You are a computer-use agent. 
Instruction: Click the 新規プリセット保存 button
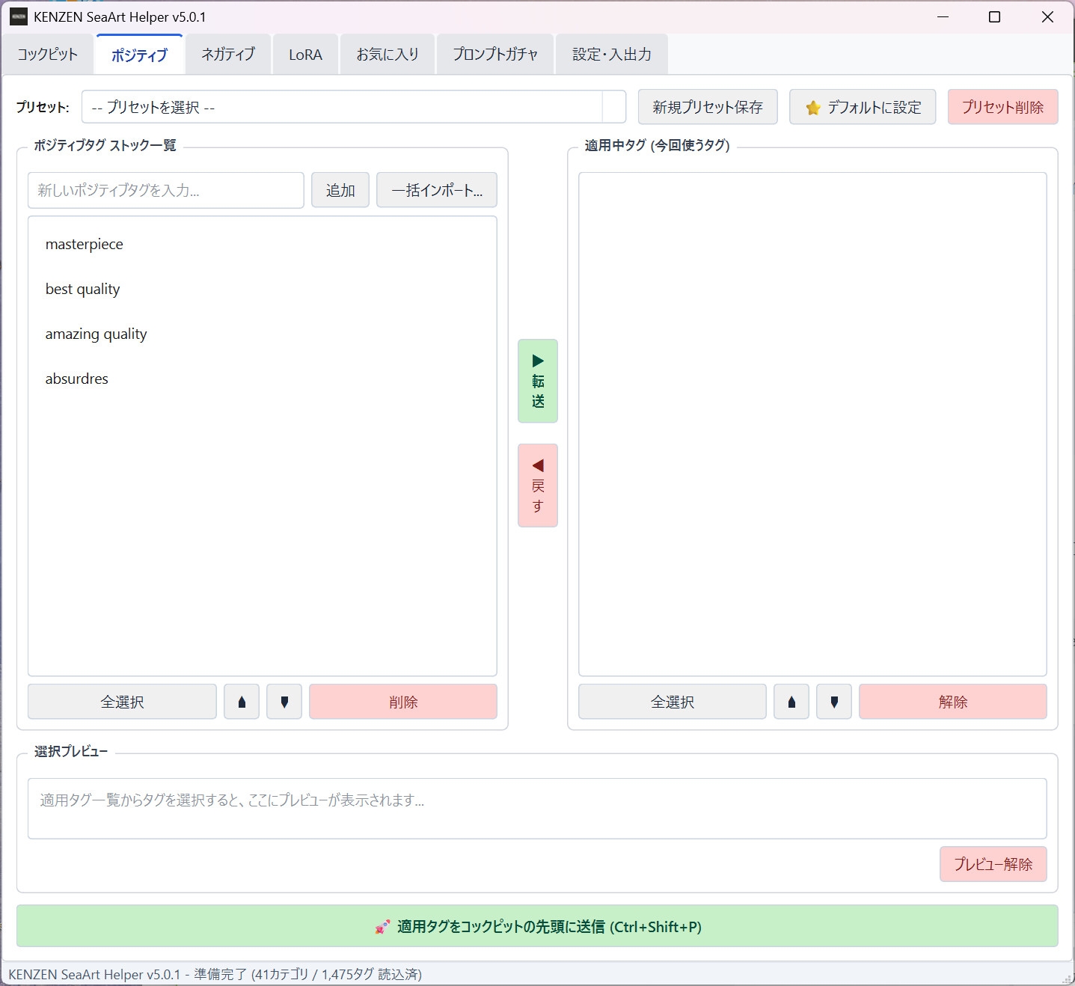tap(708, 107)
